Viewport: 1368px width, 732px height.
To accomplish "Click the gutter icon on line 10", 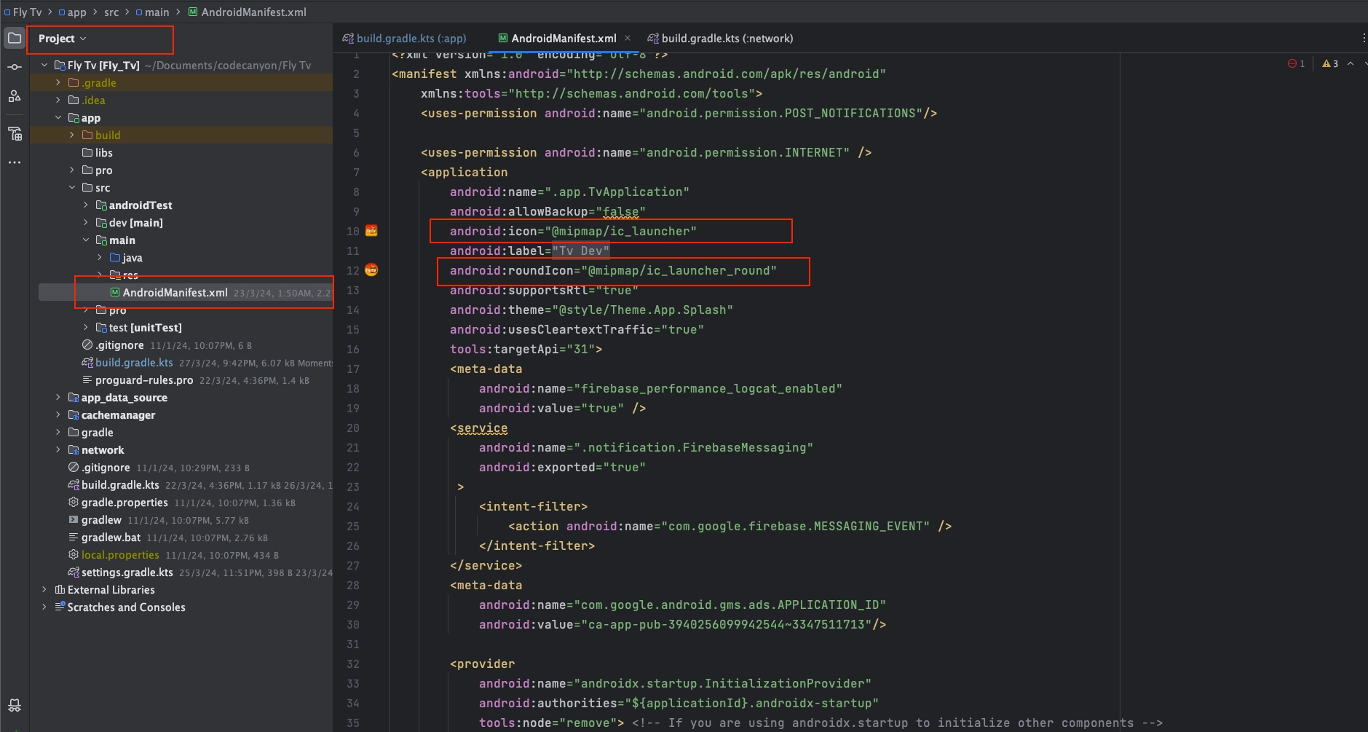I will (371, 231).
